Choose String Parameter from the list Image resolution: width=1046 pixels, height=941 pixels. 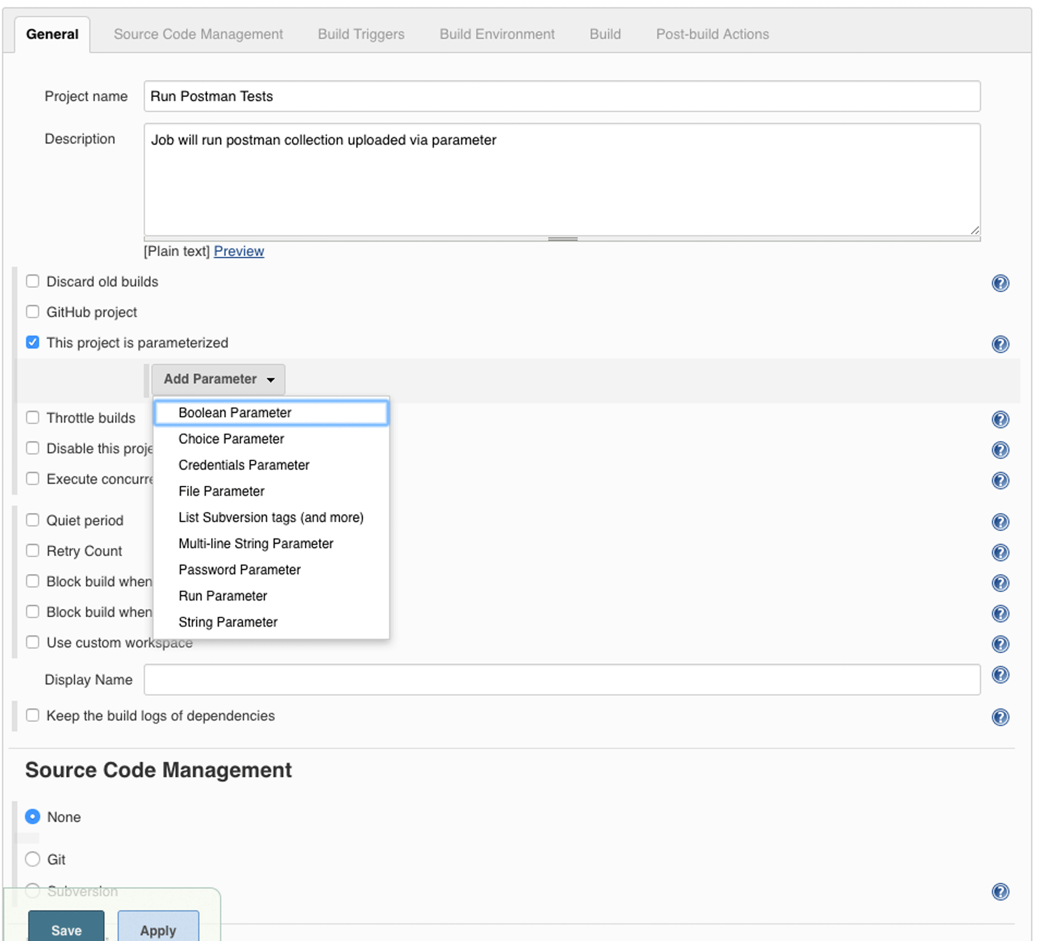tap(271, 622)
